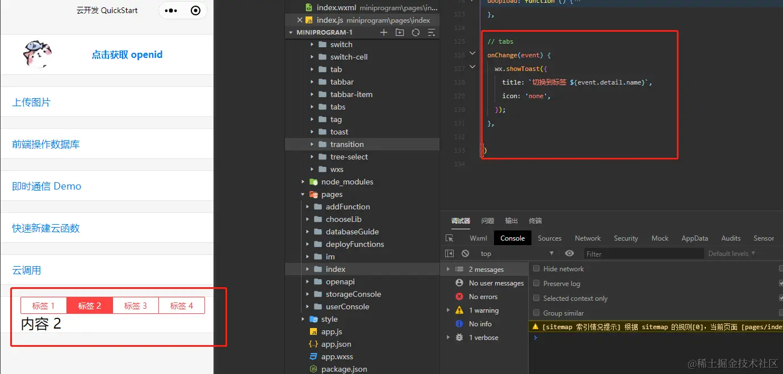Switch to the Network tab
Viewport: 783px width, 374px height.
click(x=587, y=238)
